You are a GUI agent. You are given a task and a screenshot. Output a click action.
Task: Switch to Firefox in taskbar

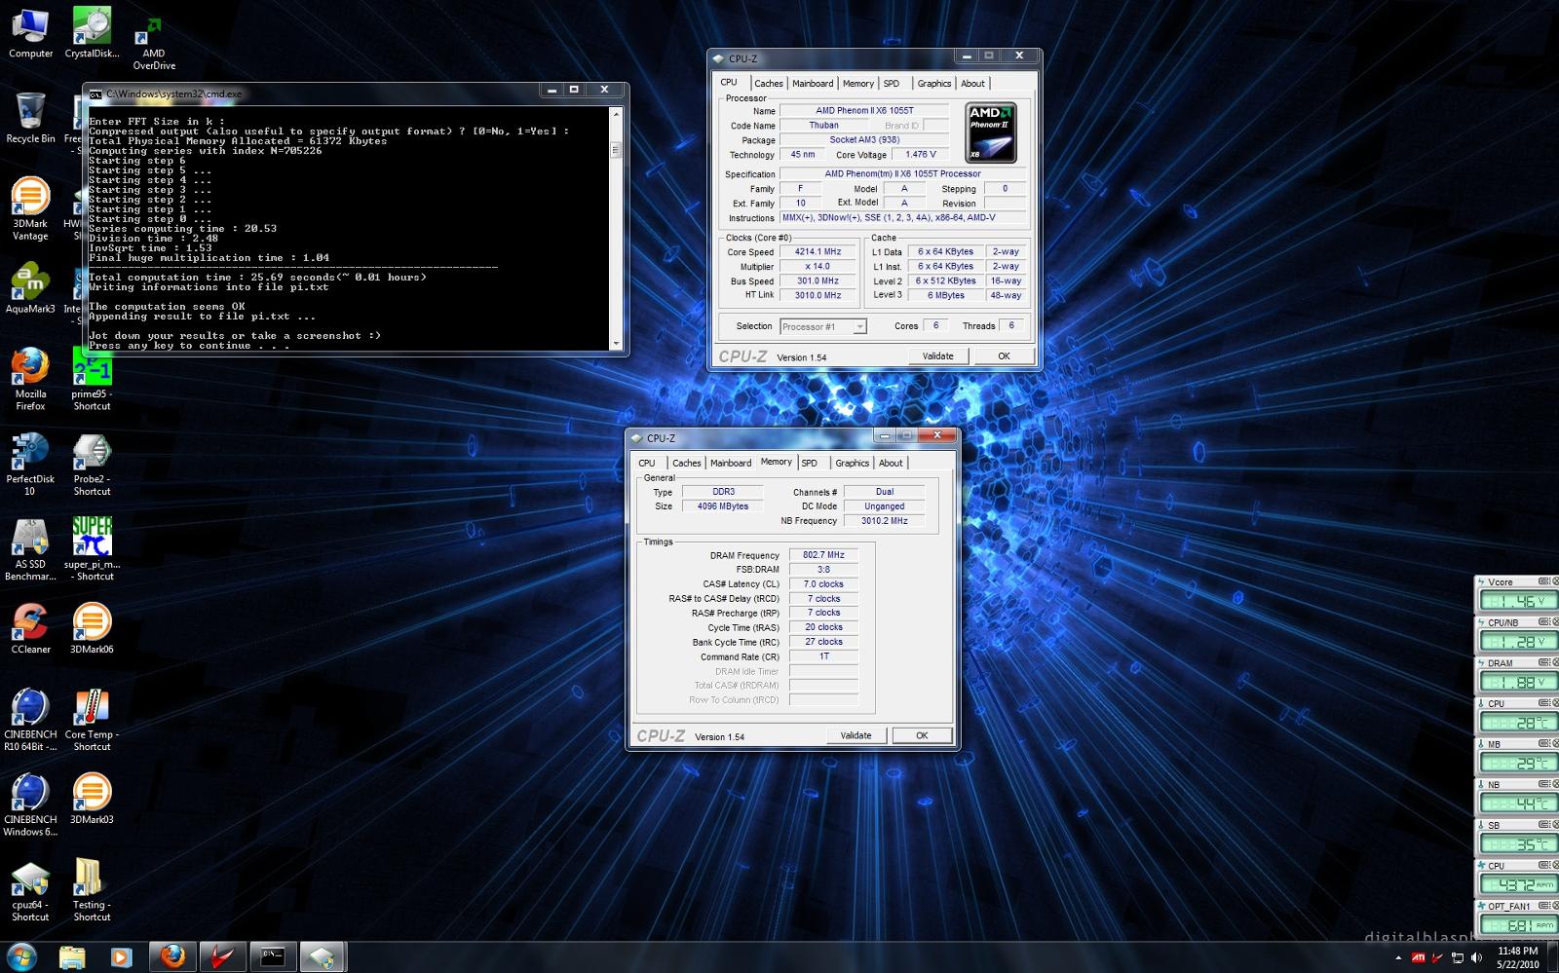coord(172,957)
